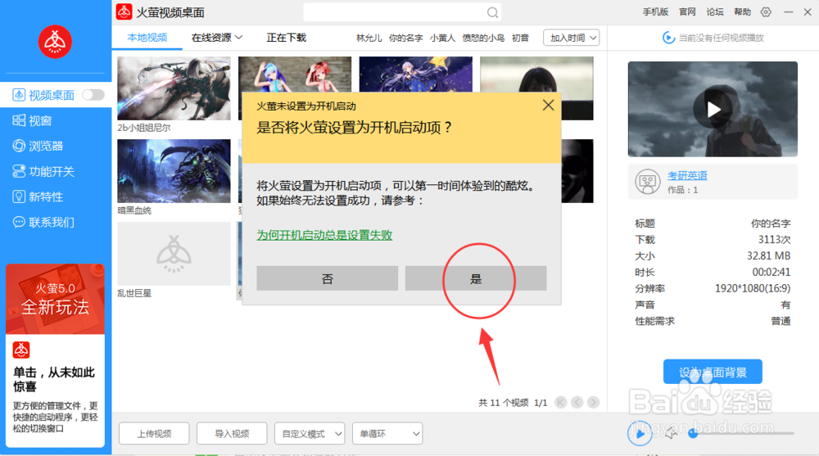The image size is (819, 456).
Task: Mute with the speaker icon
Action: point(671,433)
